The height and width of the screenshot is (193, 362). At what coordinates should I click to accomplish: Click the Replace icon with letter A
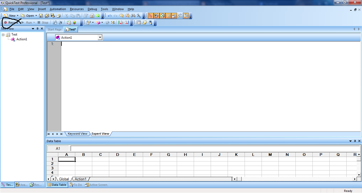point(139,16)
